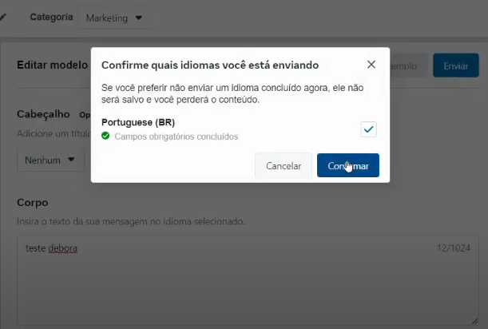The image size is (488, 329).
Task: Close the language confirmation dialog with X
Action: 371,65
